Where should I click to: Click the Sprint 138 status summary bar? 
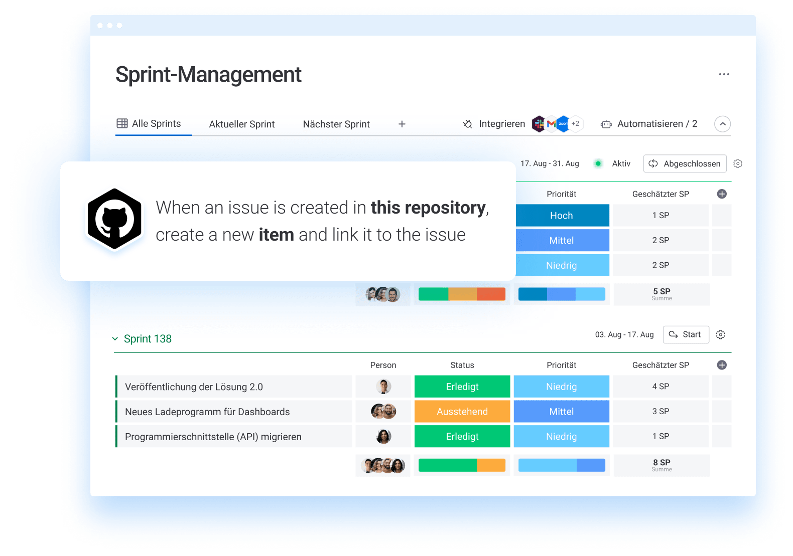click(462, 465)
